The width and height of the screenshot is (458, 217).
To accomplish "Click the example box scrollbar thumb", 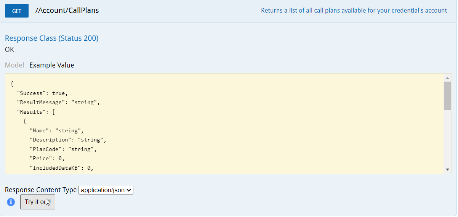I will pyautogui.click(x=447, y=95).
